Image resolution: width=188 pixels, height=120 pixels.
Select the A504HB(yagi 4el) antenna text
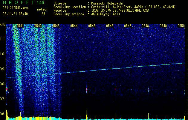click(106, 14)
